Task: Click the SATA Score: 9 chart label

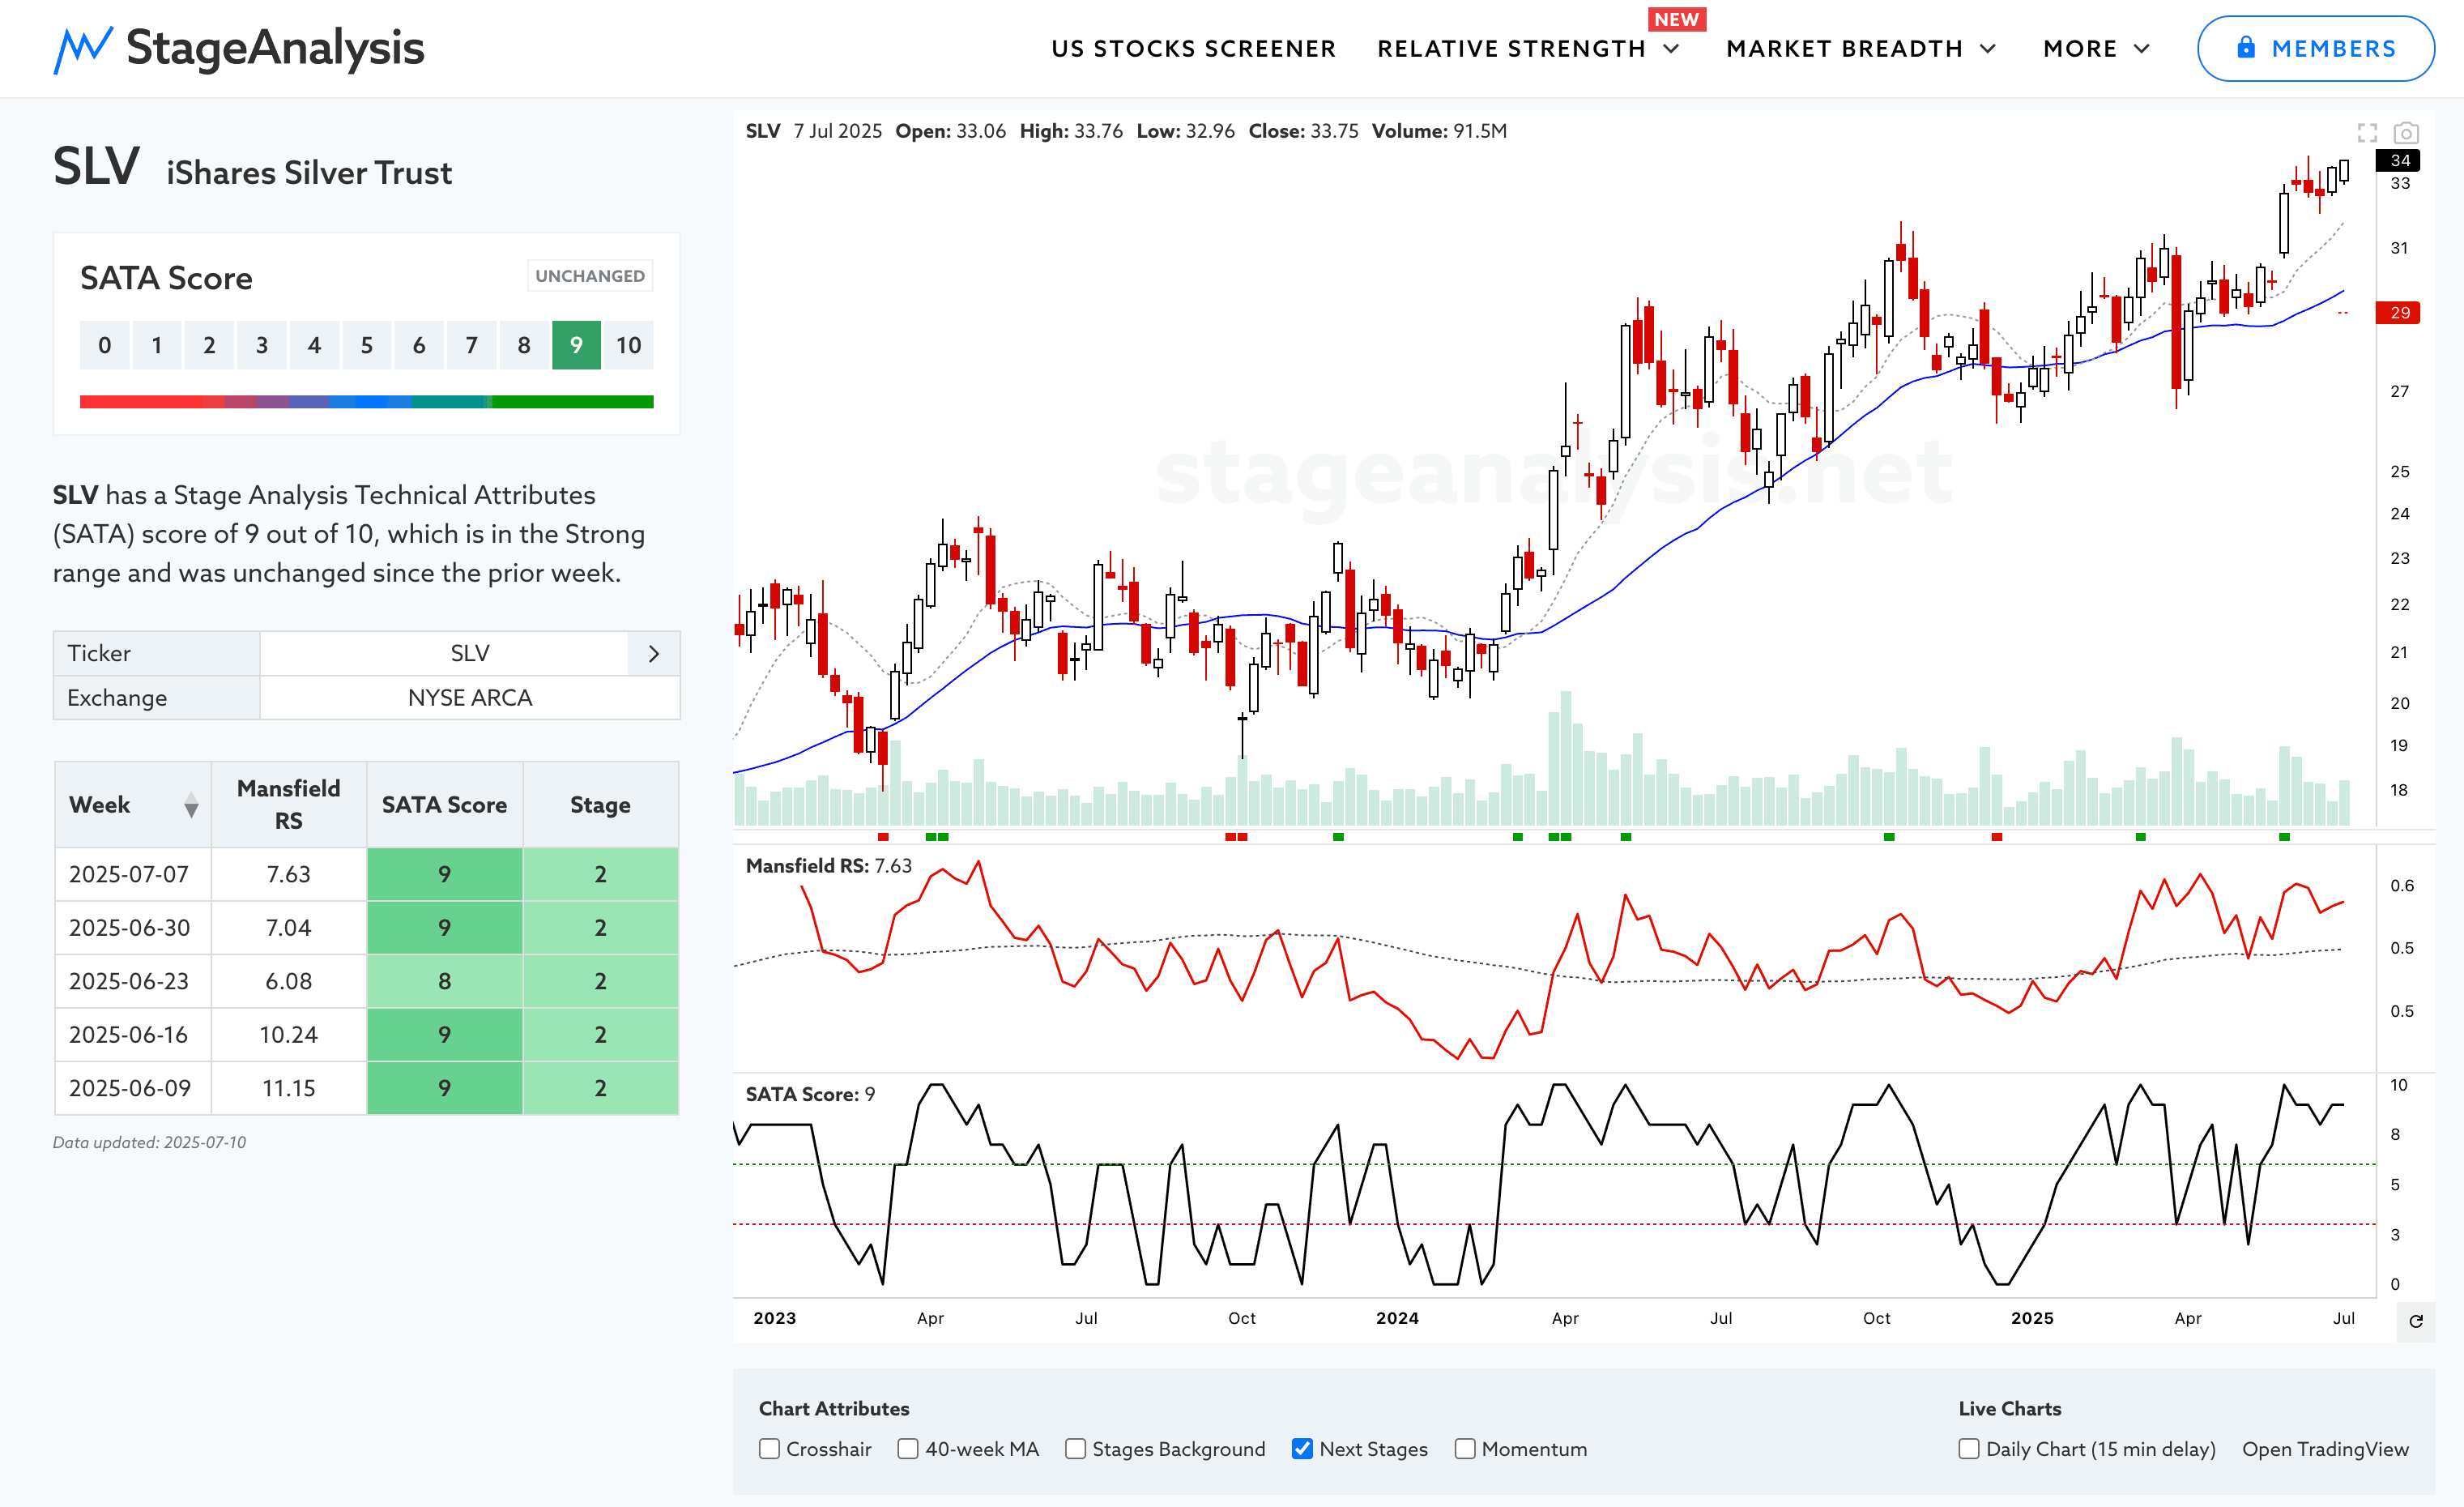Action: tap(810, 1094)
